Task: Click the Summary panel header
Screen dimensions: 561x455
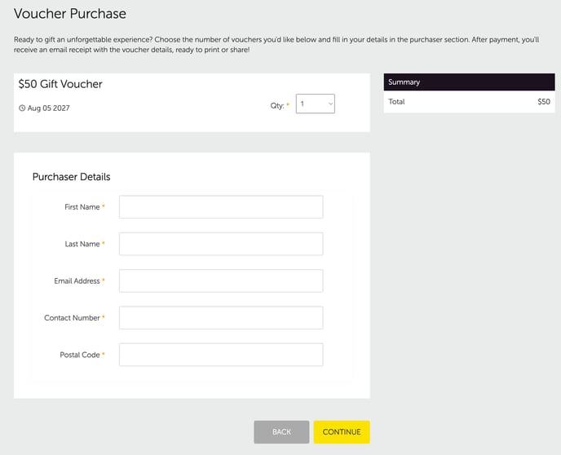Action: 470,82
